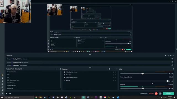Image resolution: width=177 pixels, height=99 pixels.
Task: Open the grid layout icon in left sidebar
Action: pyautogui.click(x=2, y=84)
